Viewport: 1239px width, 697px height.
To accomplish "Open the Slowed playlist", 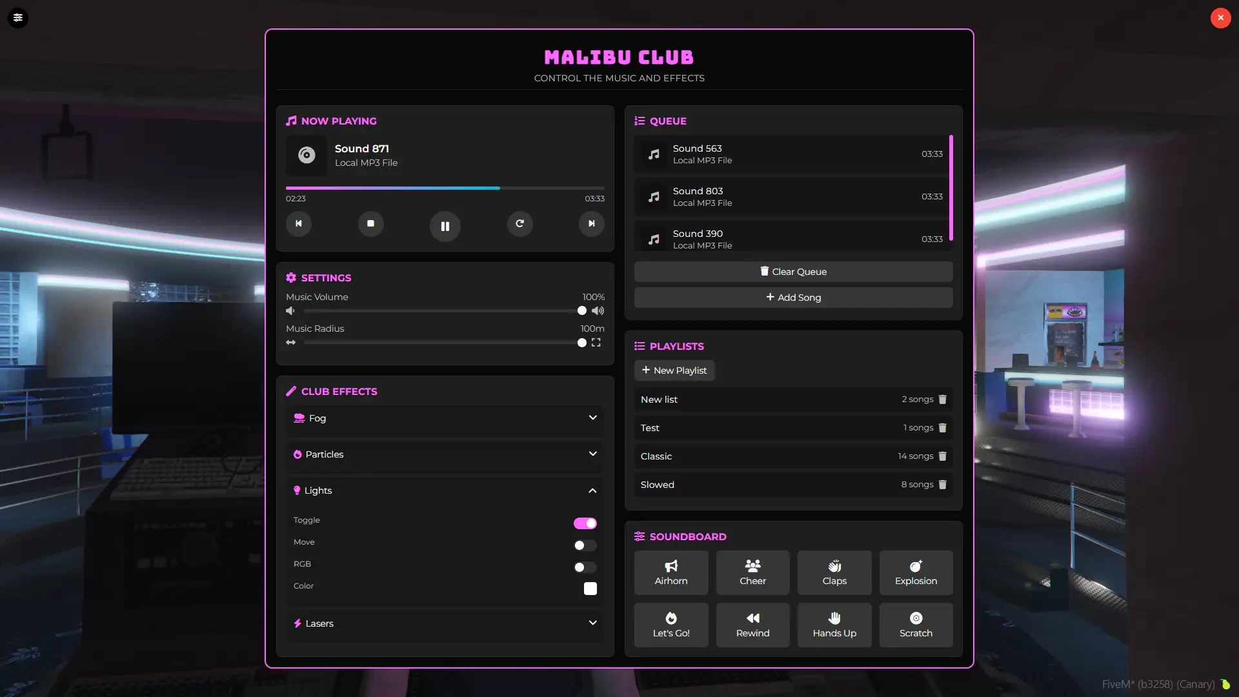I will 794,485.
